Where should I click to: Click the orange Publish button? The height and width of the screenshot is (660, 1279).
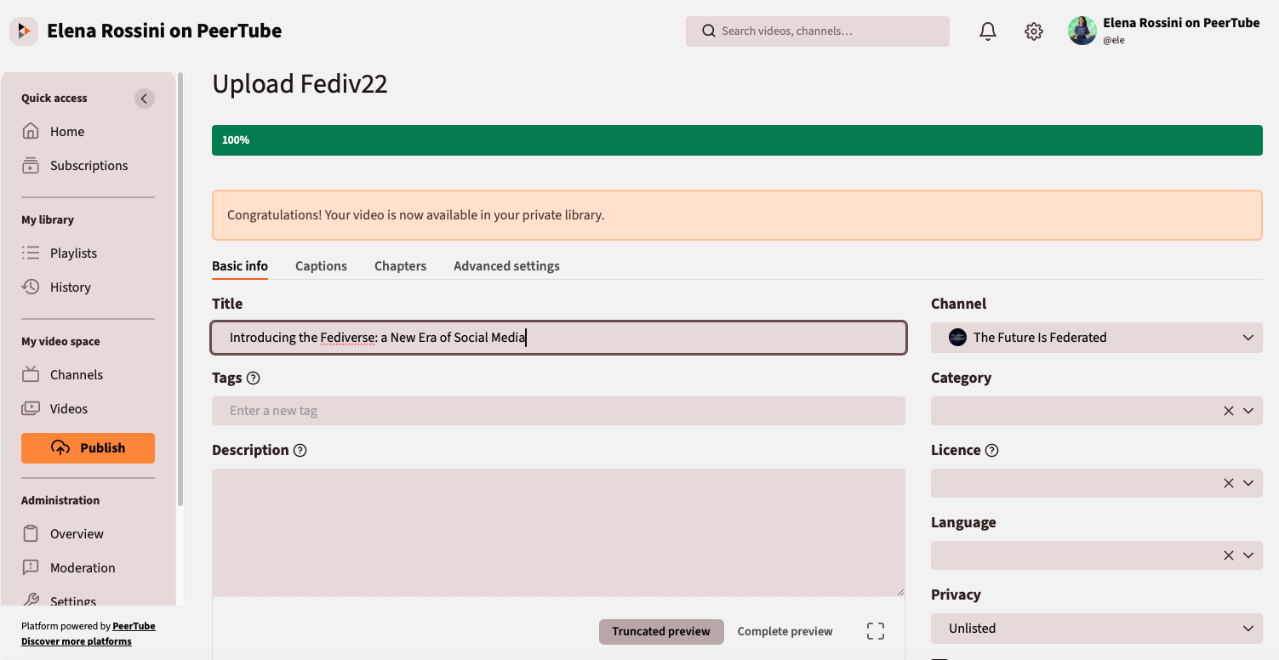point(88,448)
